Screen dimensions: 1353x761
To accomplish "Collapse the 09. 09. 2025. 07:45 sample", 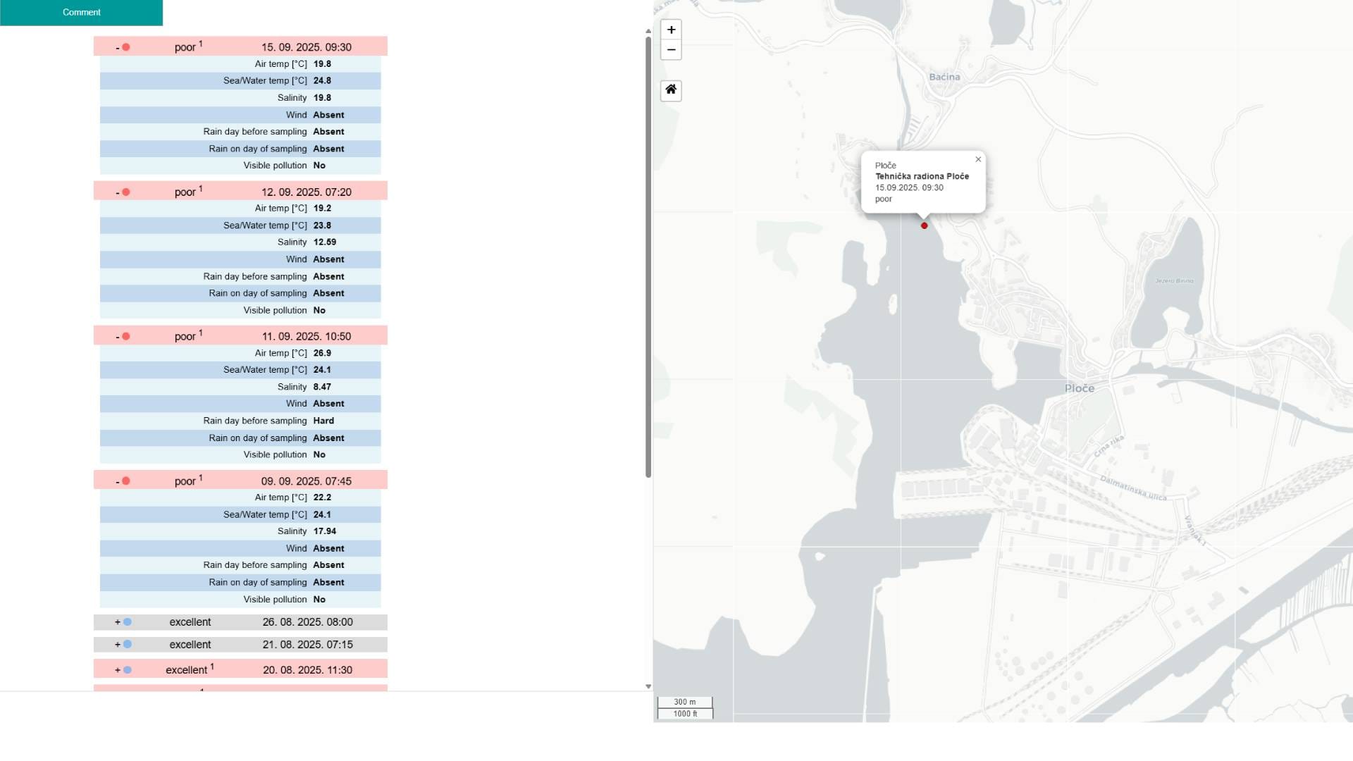I will (118, 481).
